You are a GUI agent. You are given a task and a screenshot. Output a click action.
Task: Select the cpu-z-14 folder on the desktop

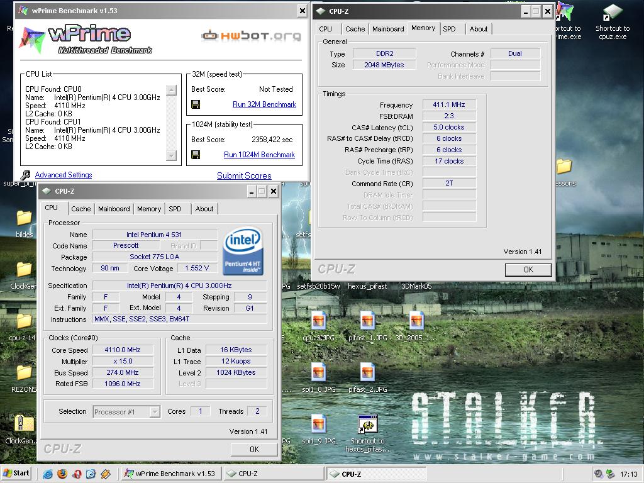pos(24,321)
